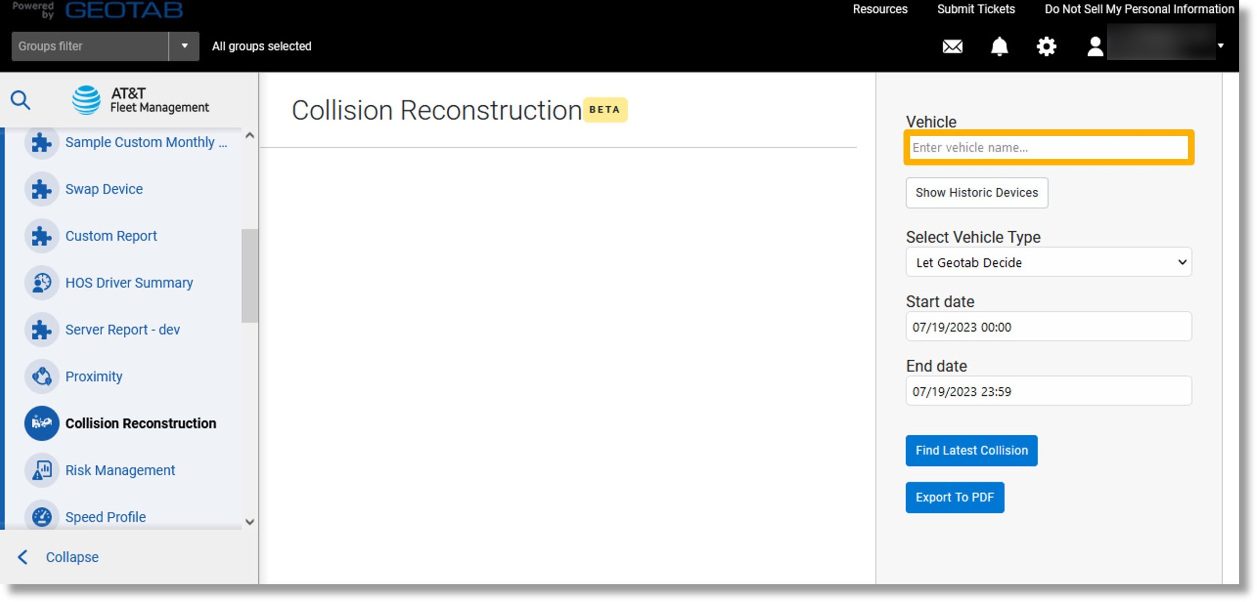Screen dimensions: 1257x602
Task: Click the settings gear icon
Action: tap(1046, 46)
